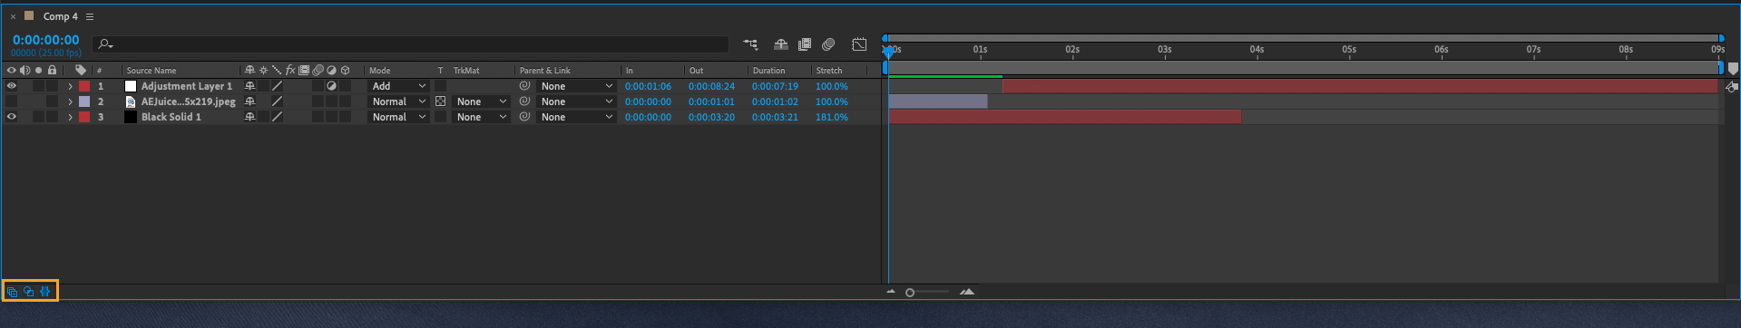This screenshot has width=1741, height=328.
Task: Click the Mode column header
Action: [x=380, y=70]
